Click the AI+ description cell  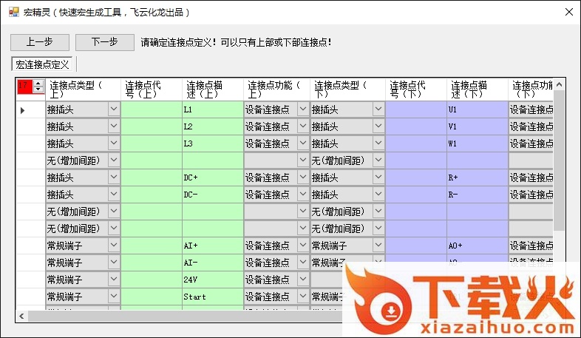click(213, 246)
